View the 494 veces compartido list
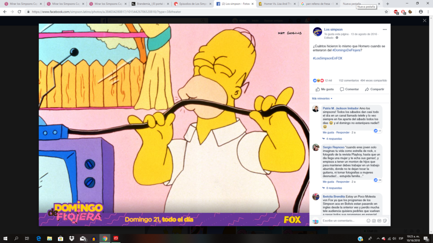This screenshot has width=433, height=243. tap(374, 80)
